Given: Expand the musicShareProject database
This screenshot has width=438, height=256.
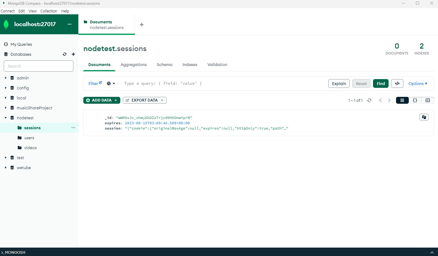Looking at the screenshot, I should (x=6, y=108).
